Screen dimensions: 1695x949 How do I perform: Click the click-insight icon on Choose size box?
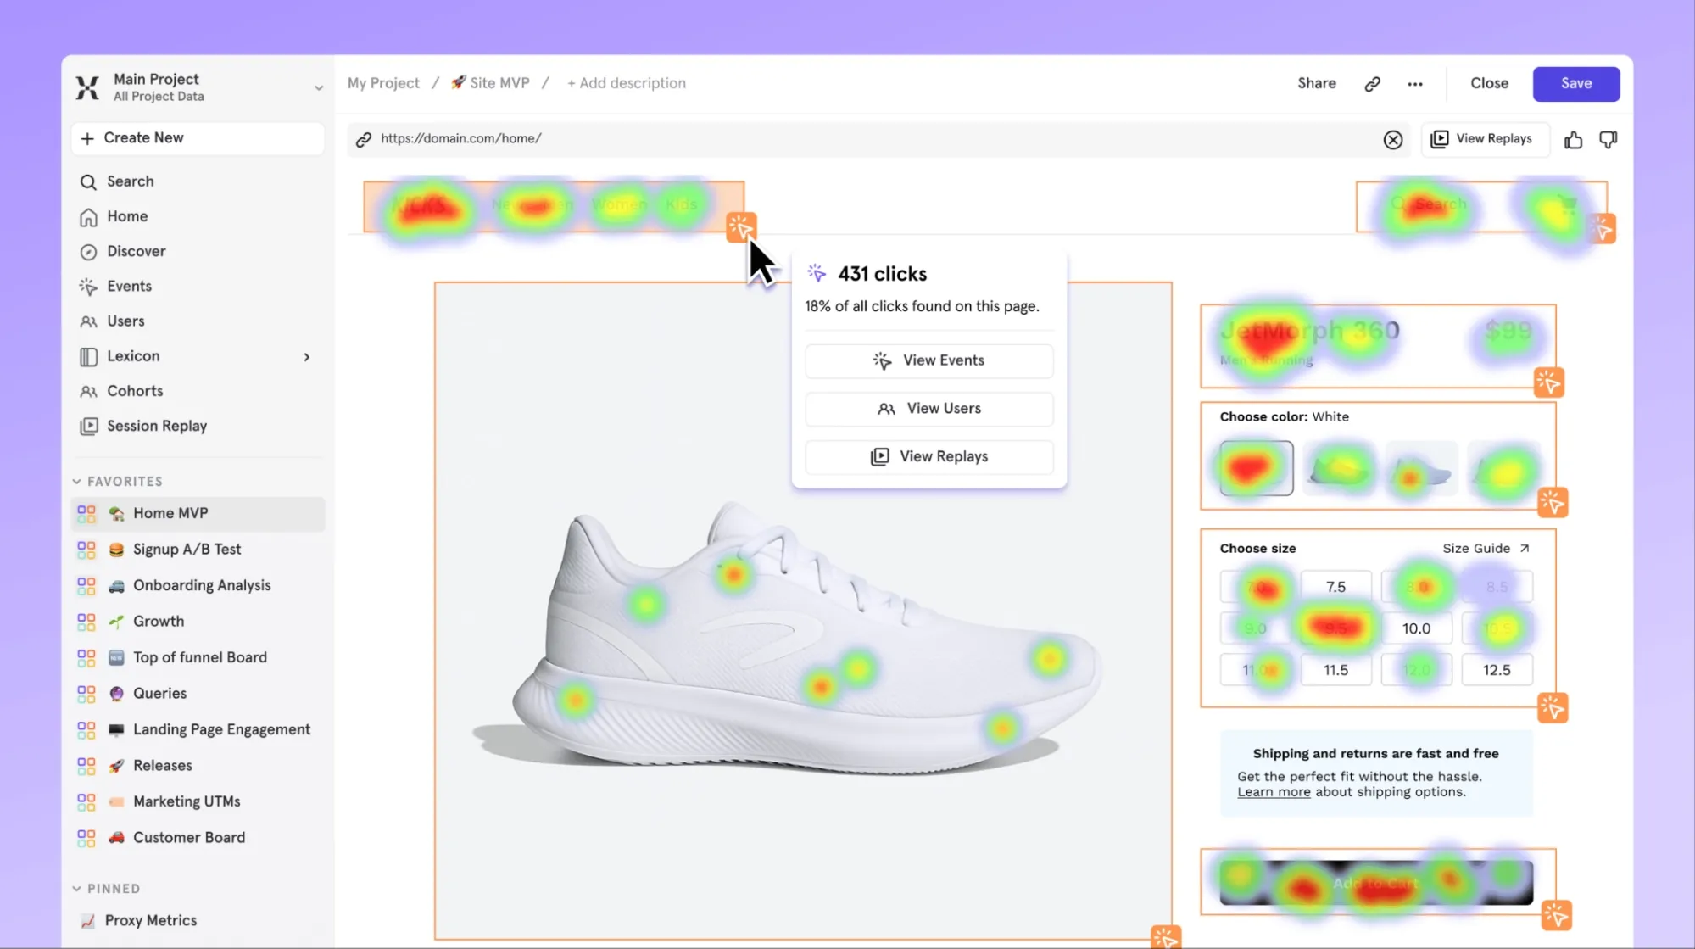coord(1553,707)
